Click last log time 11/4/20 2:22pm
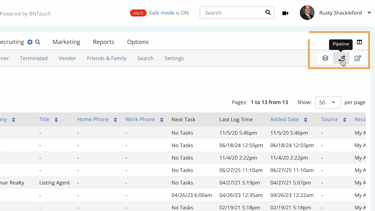The width and height of the screenshot is (375, 211). pyautogui.click(x=238, y=158)
